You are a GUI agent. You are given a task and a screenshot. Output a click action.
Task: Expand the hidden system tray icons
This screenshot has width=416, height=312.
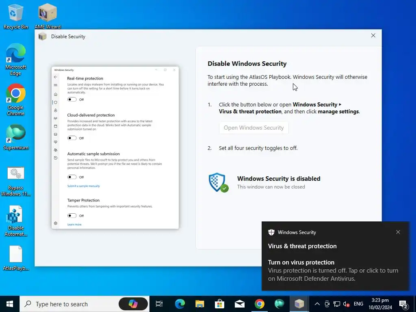point(317,304)
